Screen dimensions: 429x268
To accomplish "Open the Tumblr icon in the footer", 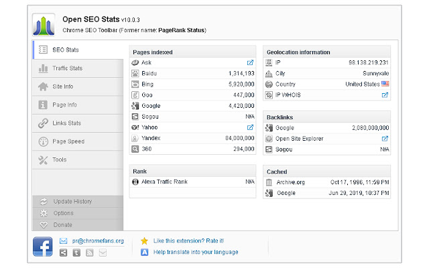I will [x=77, y=253].
